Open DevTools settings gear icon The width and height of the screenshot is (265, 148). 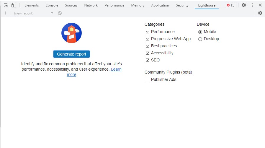click(243, 5)
